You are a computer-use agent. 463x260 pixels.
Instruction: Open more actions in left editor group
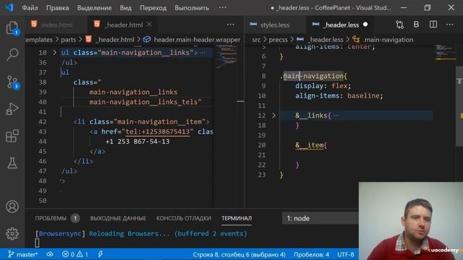coord(230,25)
